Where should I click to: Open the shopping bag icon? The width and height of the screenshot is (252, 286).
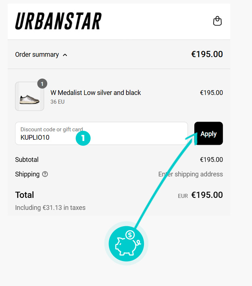(x=217, y=21)
